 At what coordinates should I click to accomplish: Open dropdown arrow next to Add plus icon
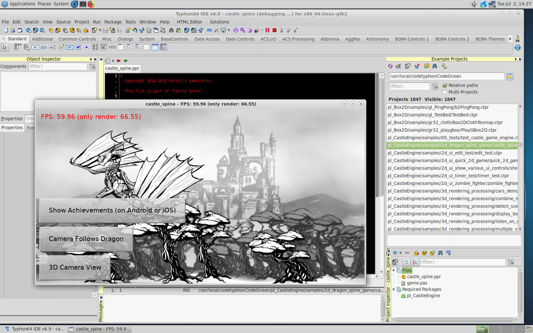tap(400, 253)
